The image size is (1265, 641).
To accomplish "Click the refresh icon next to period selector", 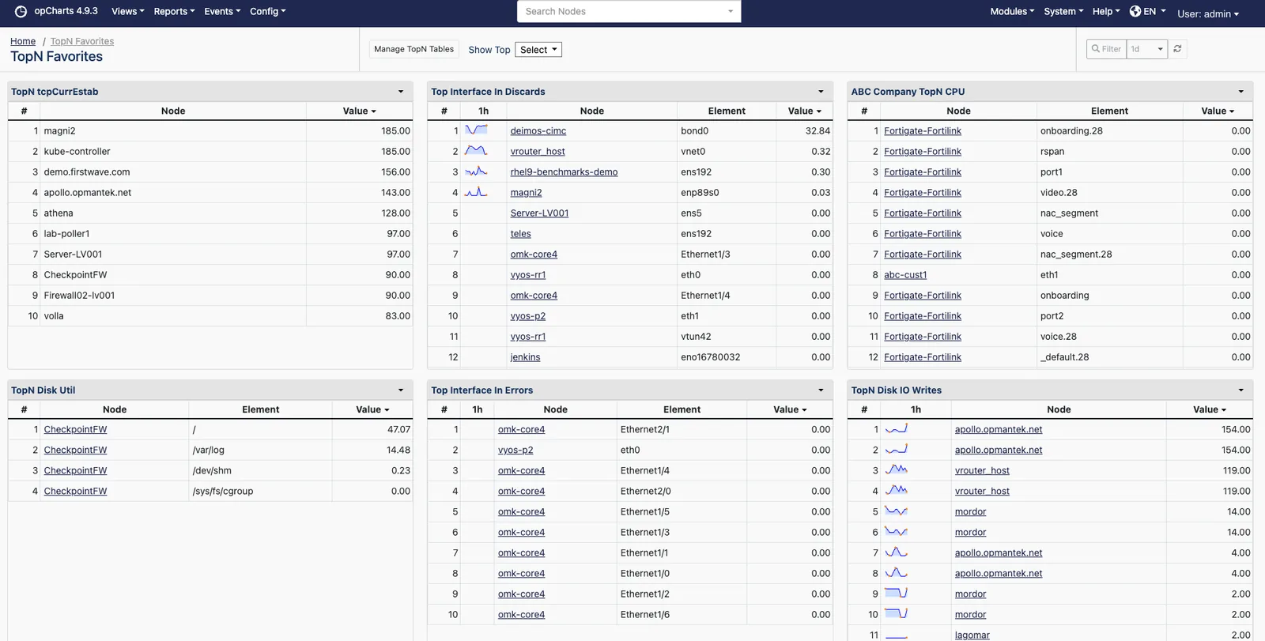I will click(x=1177, y=49).
